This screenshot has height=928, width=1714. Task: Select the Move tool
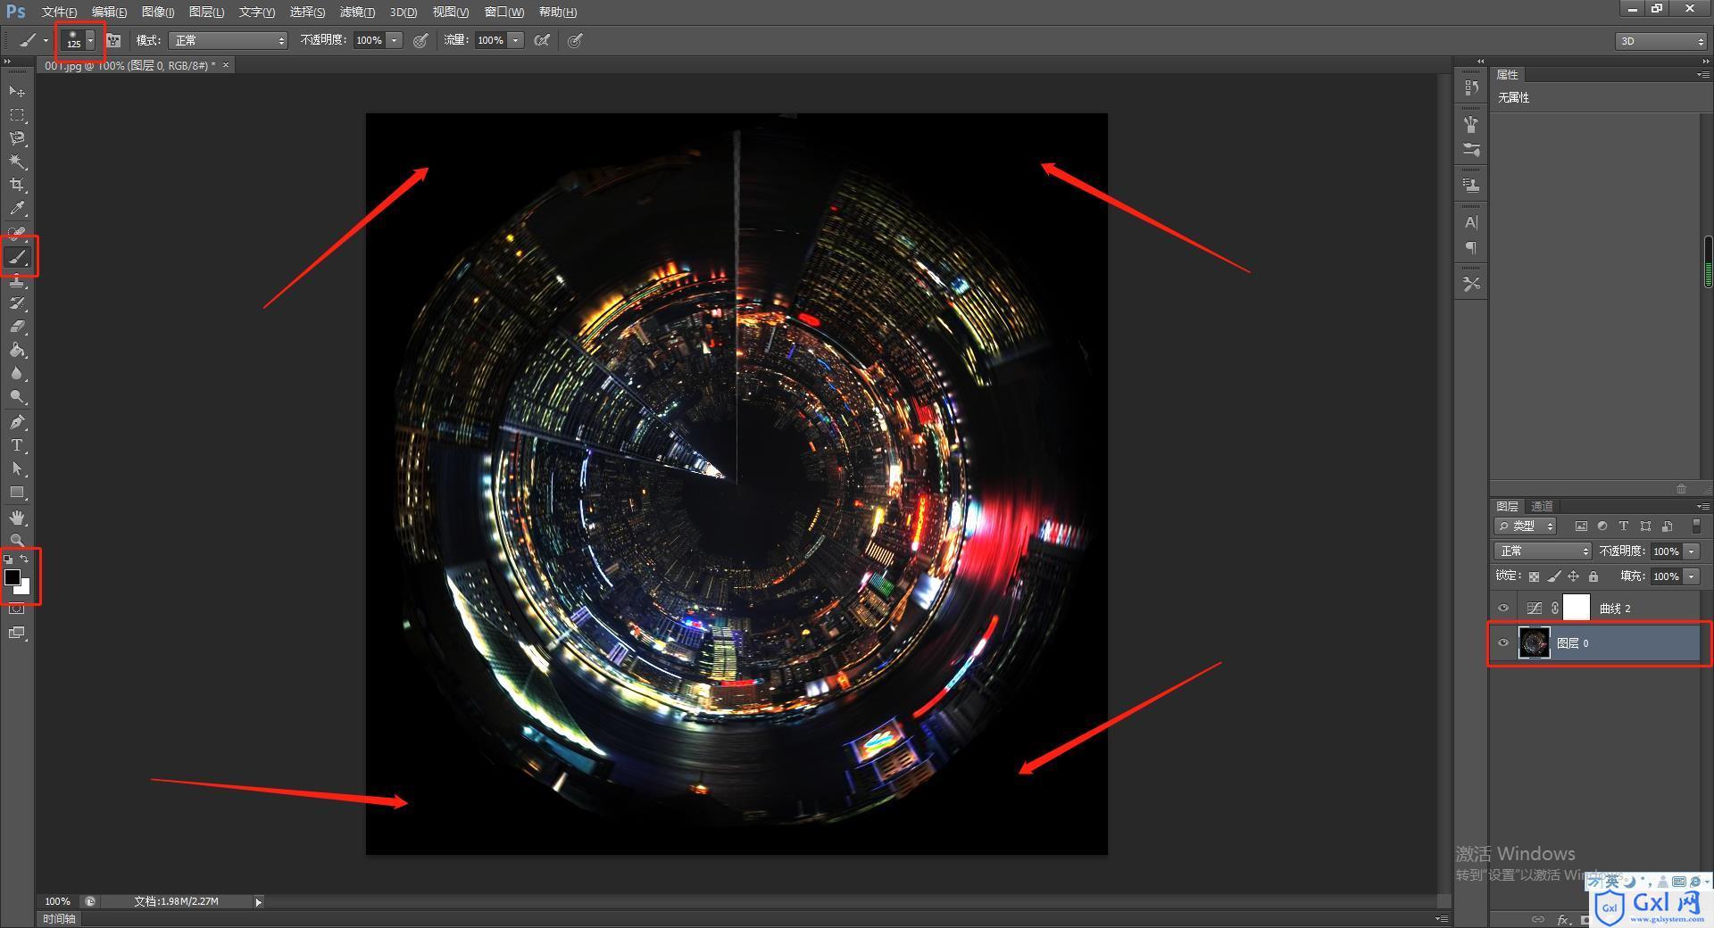[x=17, y=91]
